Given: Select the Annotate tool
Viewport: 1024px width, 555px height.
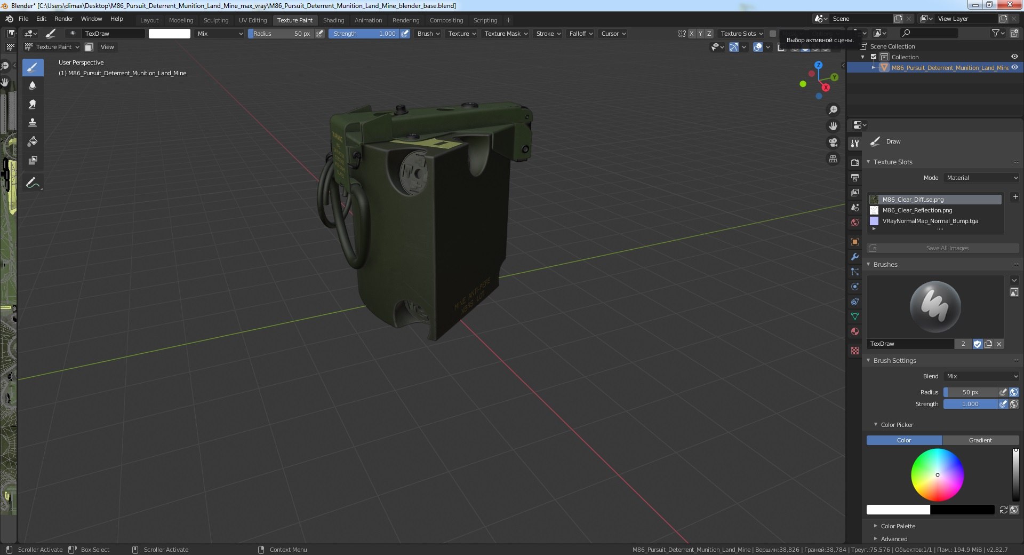Looking at the screenshot, I should coord(33,183).
